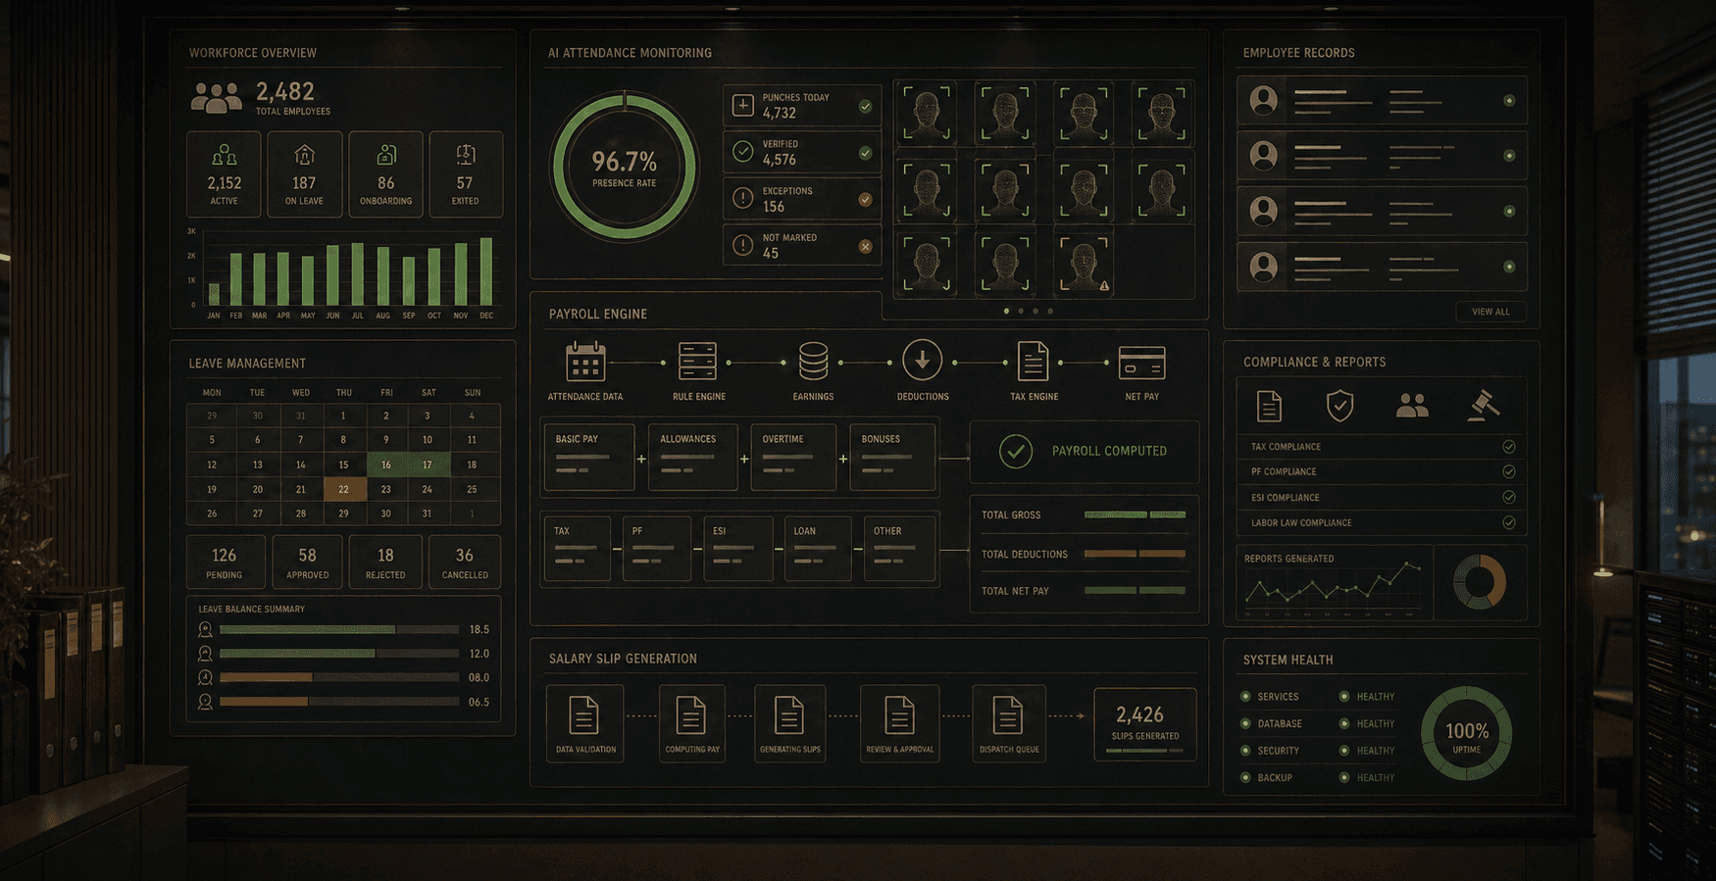1716x881 pixels.
Task: Select the Active employees stat card
Action: point(225,174)
